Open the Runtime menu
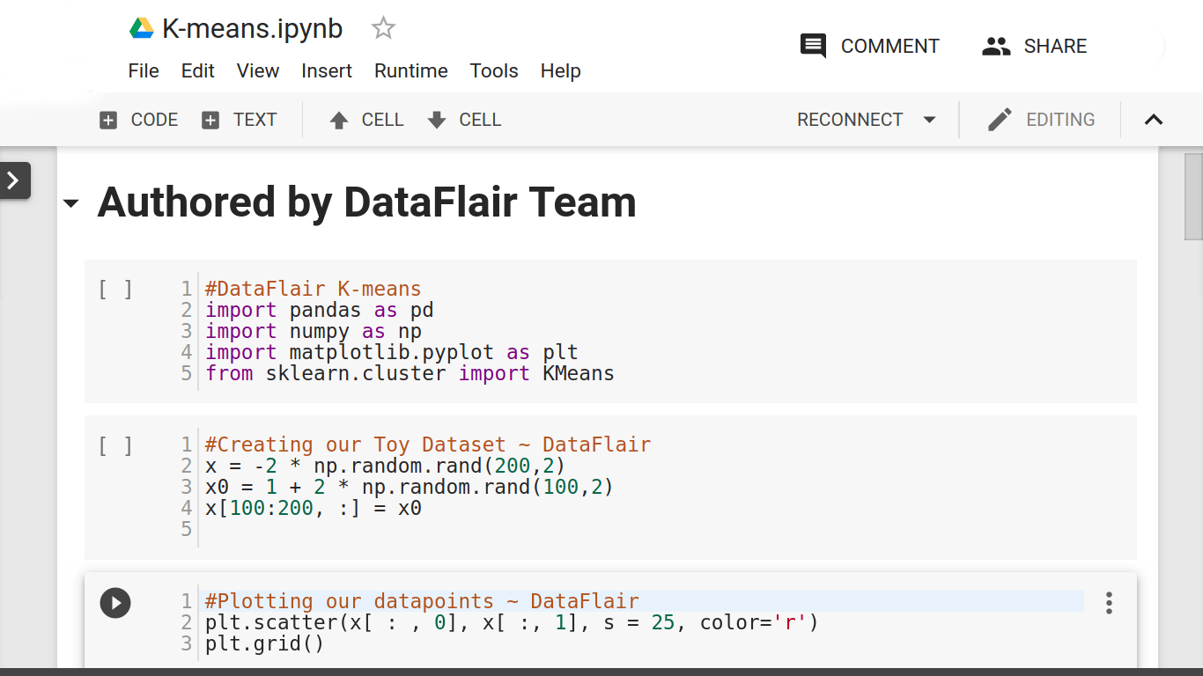 click(x=410, y=70)
